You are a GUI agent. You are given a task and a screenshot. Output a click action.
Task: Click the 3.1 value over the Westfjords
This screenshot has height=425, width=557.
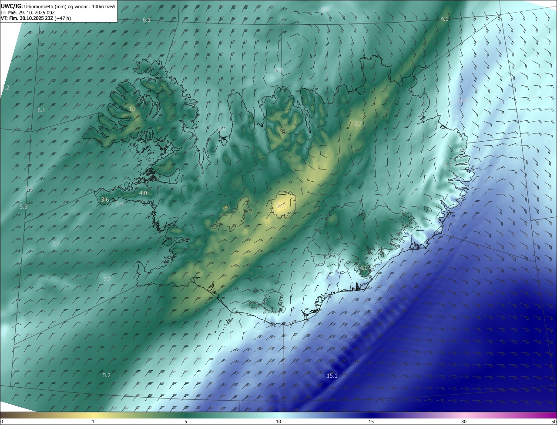point(132,110)
